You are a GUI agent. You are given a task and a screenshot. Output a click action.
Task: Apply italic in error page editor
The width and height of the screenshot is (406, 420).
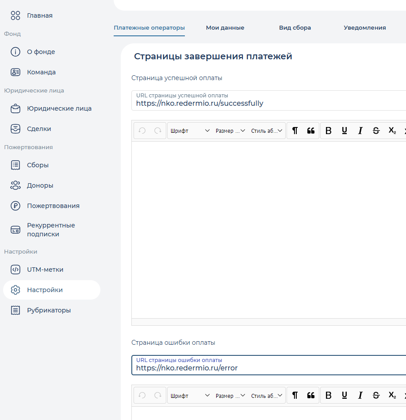360,395
